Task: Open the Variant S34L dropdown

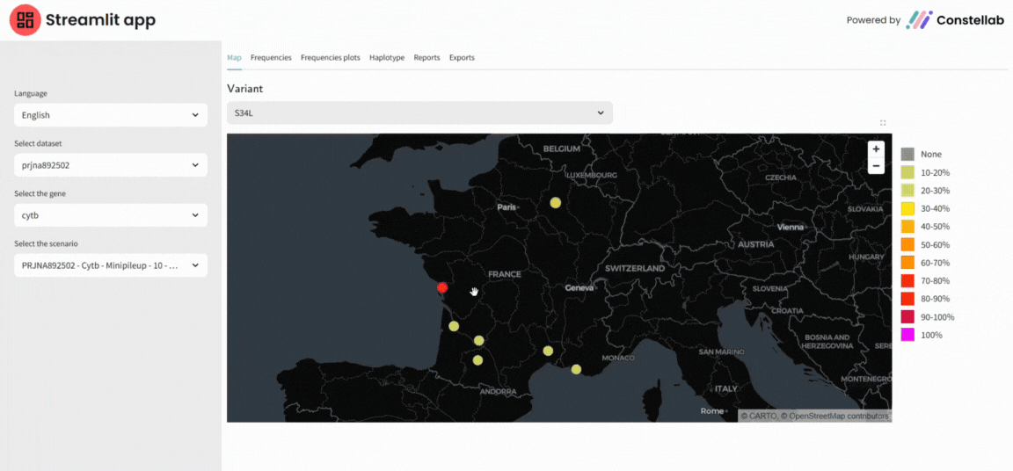Action: 419,112
